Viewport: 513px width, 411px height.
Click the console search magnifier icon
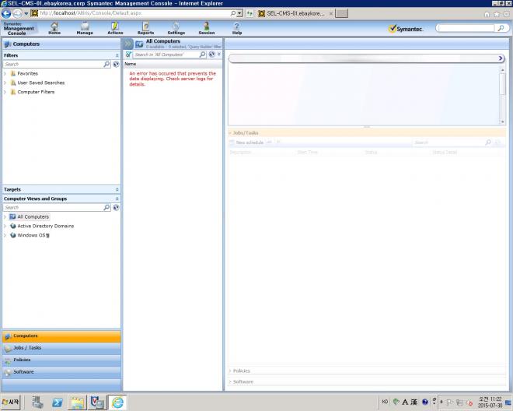[x=501, y=28]
